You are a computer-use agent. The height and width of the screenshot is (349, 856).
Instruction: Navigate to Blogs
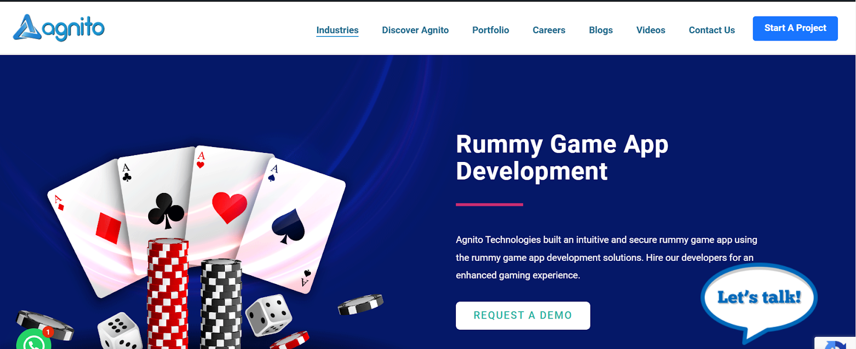(x=601, y=30)
